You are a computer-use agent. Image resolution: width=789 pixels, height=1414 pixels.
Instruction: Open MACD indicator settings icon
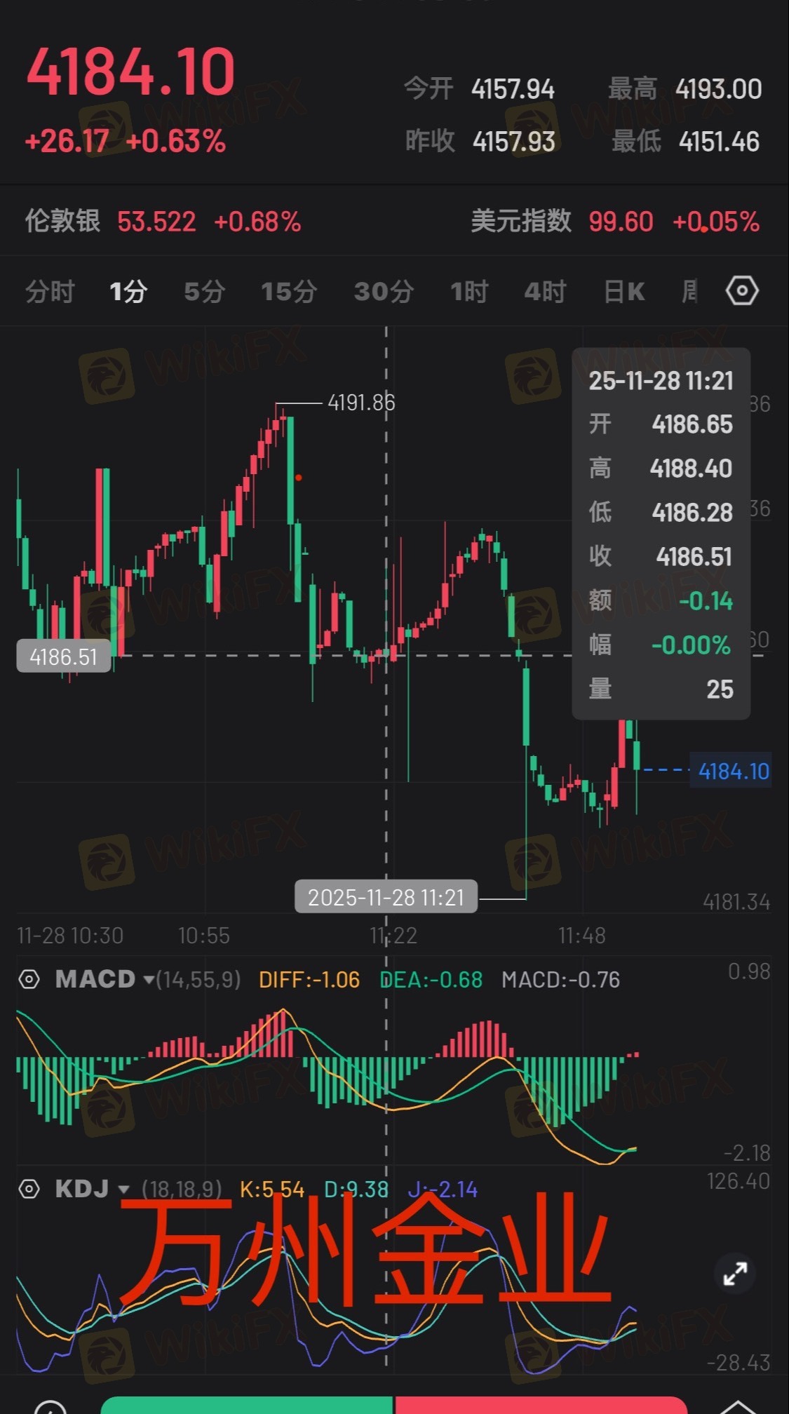coord(29,979)
